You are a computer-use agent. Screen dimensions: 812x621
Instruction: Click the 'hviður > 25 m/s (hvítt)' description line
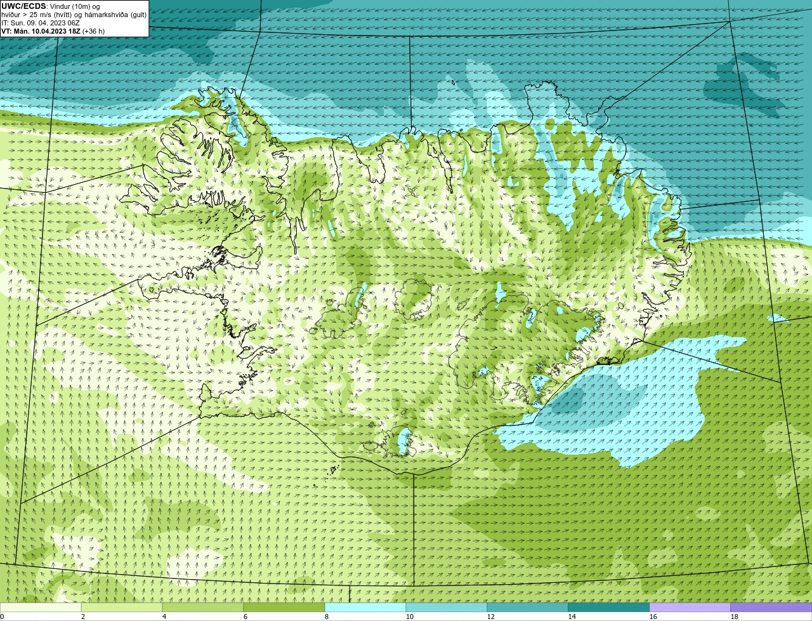click(x=74, y=14)
